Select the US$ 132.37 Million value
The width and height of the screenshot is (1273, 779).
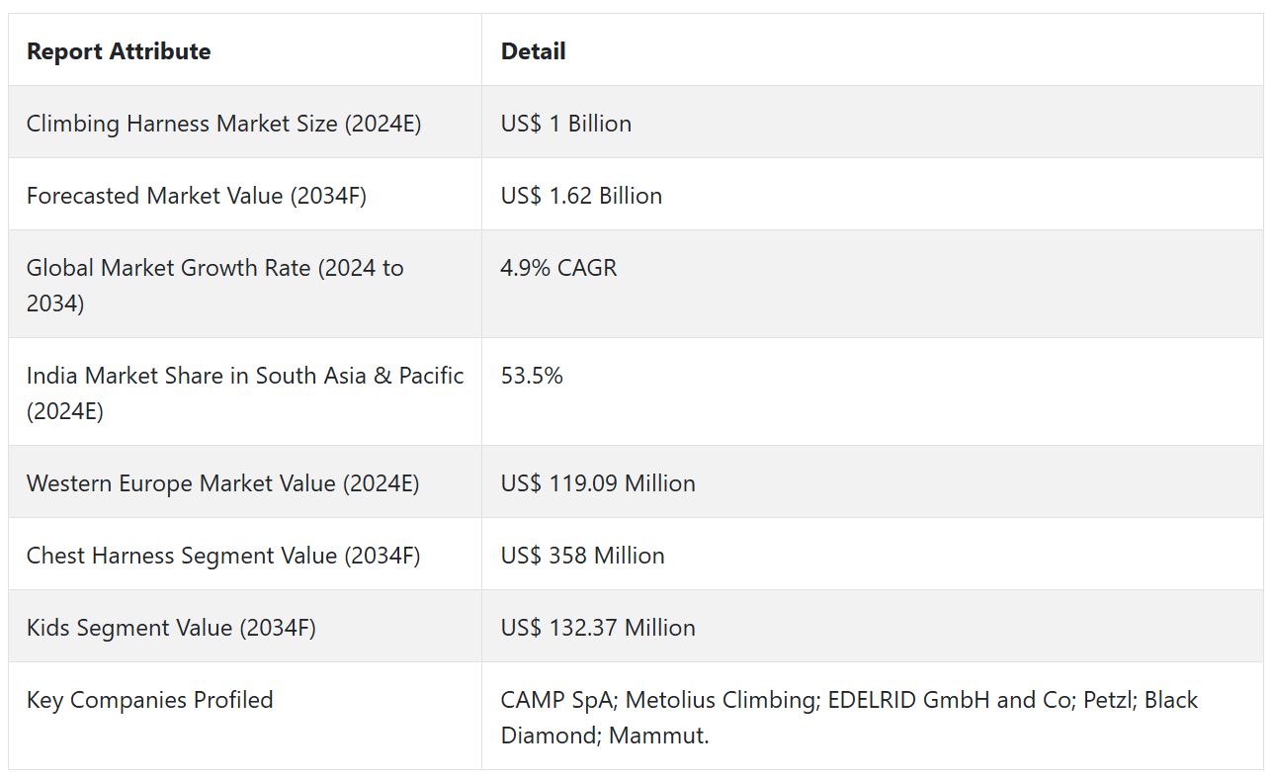click(x=598, y=628)
